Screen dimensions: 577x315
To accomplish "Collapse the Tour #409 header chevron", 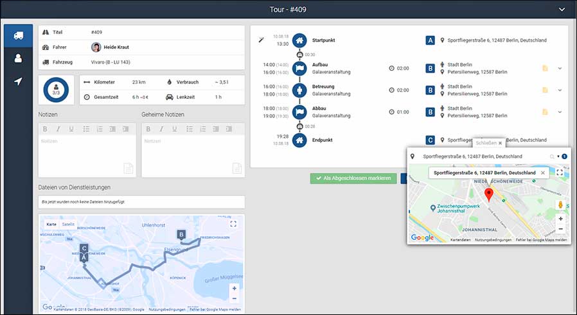I will click(x=562, y=10).
